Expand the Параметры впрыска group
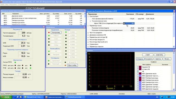The height and width of the screenshot is (99, 176). pyautogui.click(x=88, y=46)
